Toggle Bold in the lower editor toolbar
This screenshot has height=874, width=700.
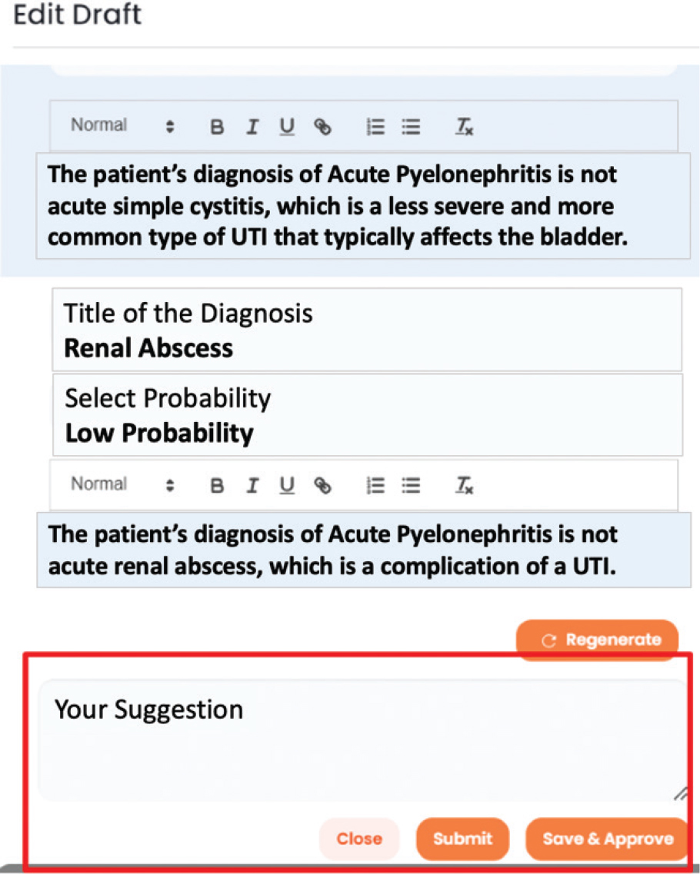(x=217, y=486)
